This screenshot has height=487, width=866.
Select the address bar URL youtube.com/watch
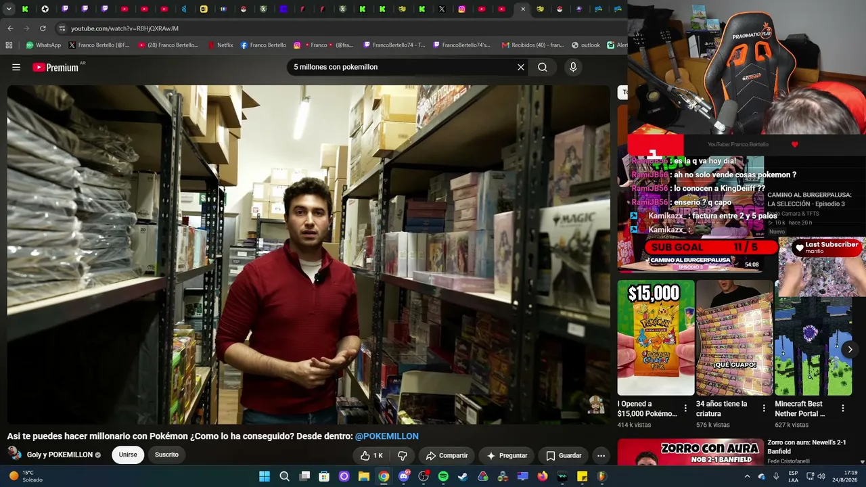pyautogui.click(x=124, y=28)
